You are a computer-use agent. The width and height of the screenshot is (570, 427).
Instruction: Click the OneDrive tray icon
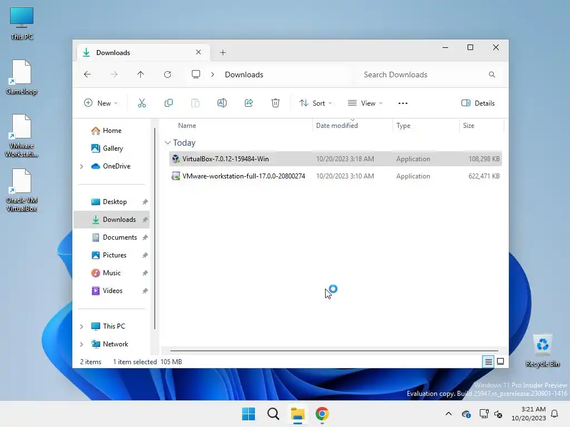[x=466, y=414]
